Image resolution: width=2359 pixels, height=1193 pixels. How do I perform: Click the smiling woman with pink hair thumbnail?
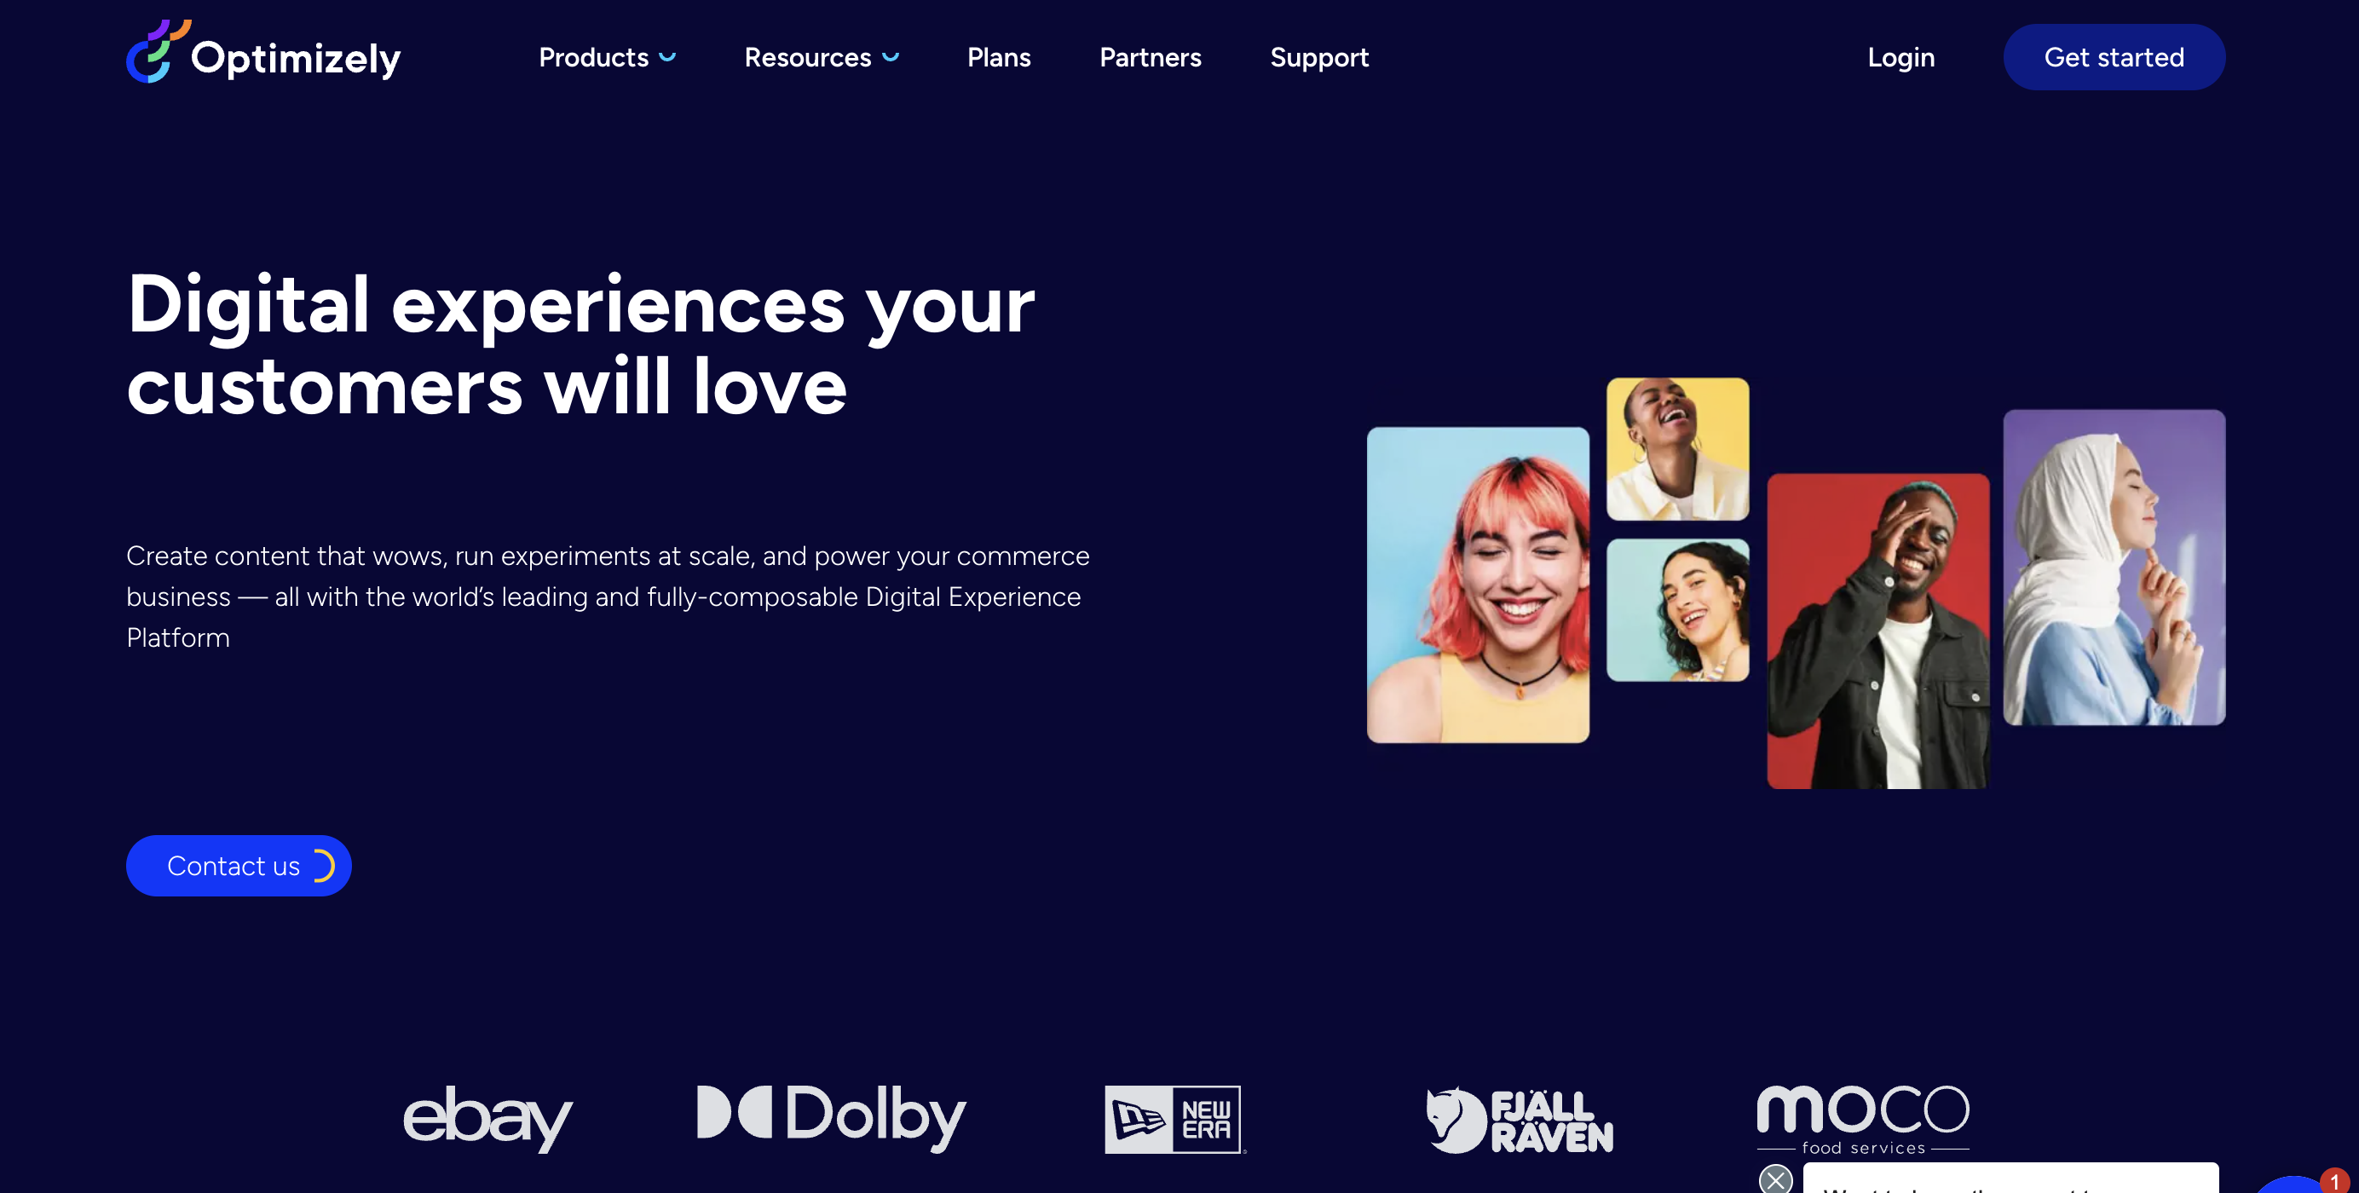coord(1479,585)
